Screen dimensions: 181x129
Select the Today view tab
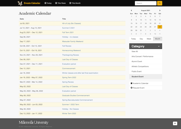click(133, 39)
